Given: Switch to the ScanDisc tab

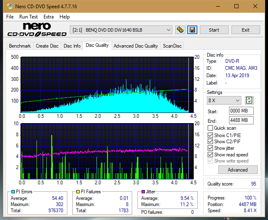Looking at the screenshot, I should pos(172,46).
